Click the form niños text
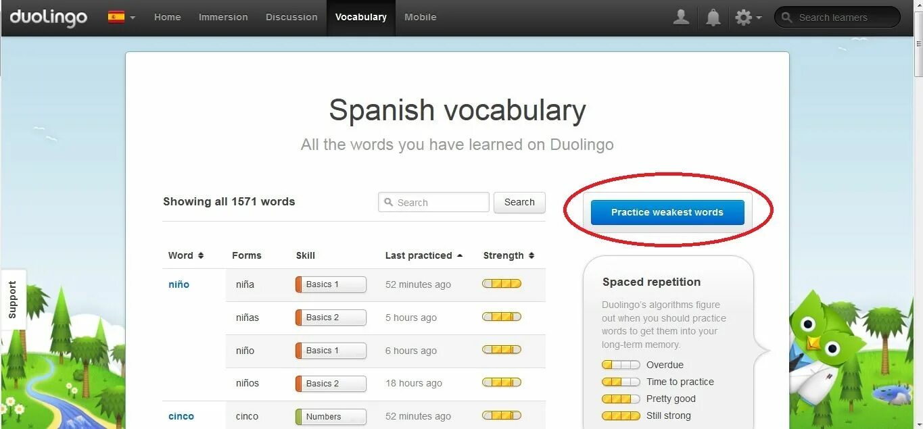Screen dimensions: 923x429 [247, 384]
